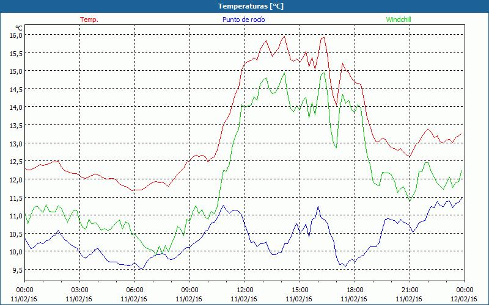
Task: Select the red 'Temp.' legend label
Action: coord(89,20)
